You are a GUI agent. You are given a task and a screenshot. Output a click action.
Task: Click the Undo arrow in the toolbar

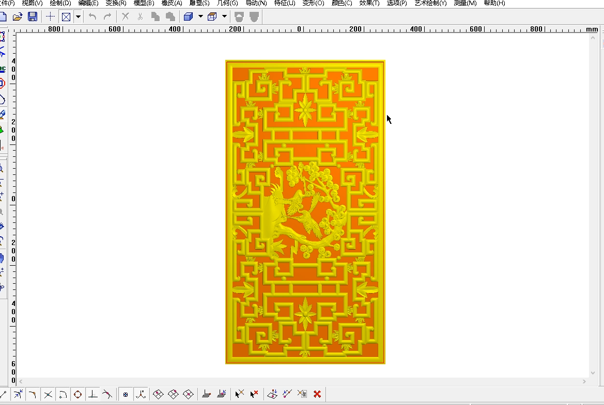tap(92, 17)
